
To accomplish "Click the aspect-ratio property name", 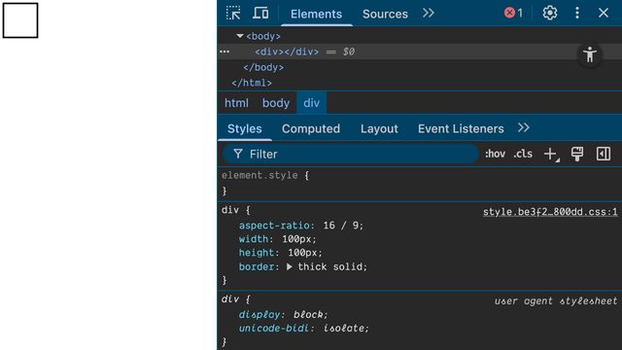I will pyautogui.click(x=274, y=226).
